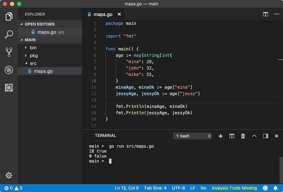Image resolution: width=283 pixels, height=192 pixels.
Task: Open the Extensions view
Action: pyautogui.click(x=9, y=88)
